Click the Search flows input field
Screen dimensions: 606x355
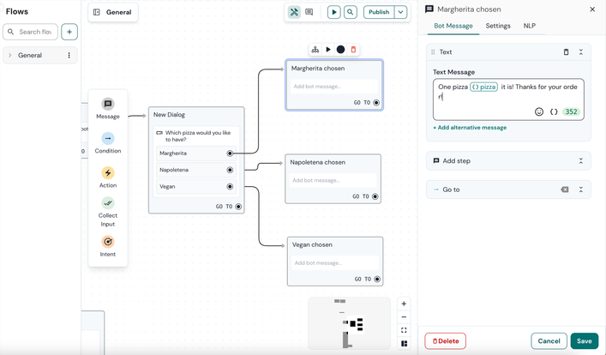click(x=35, y=32)
